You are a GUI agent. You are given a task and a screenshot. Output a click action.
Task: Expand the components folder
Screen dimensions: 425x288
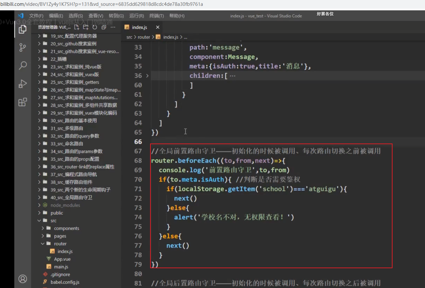pos(43,228)
